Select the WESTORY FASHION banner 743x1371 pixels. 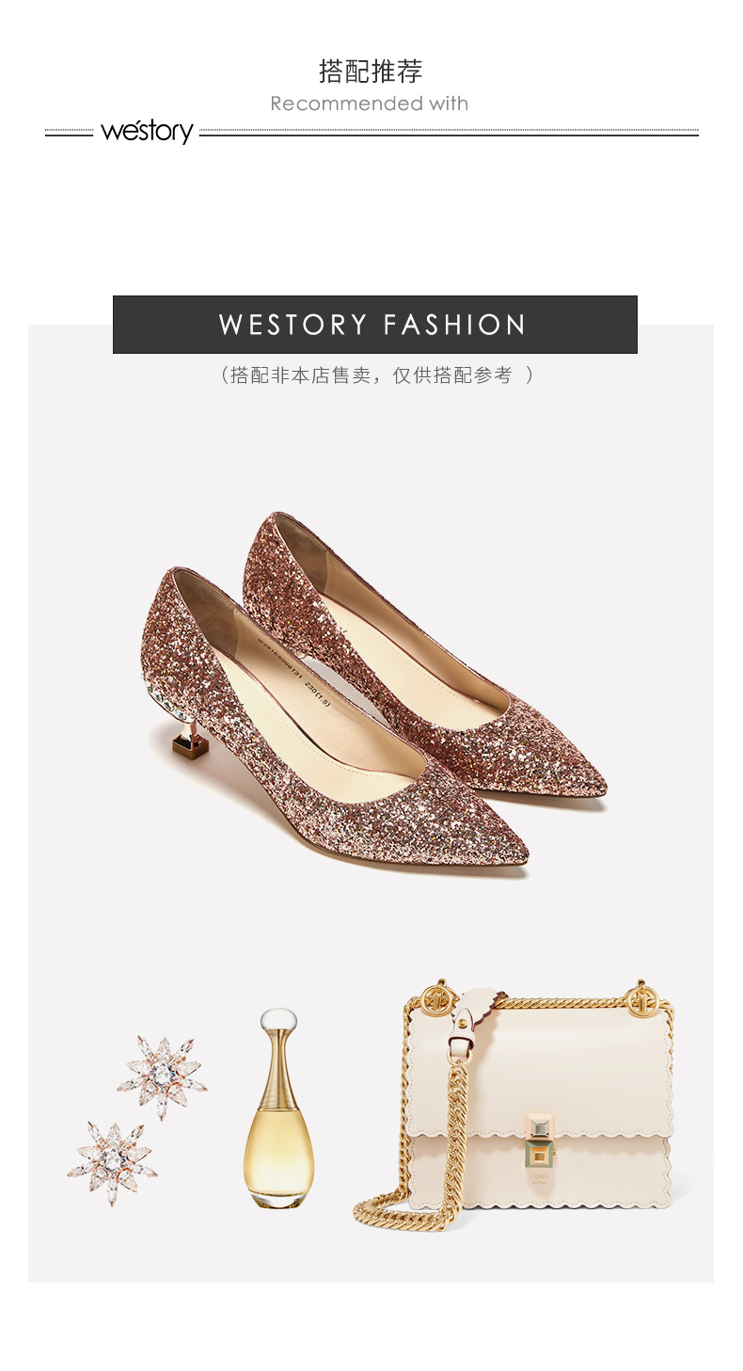(x=375, y=325)
